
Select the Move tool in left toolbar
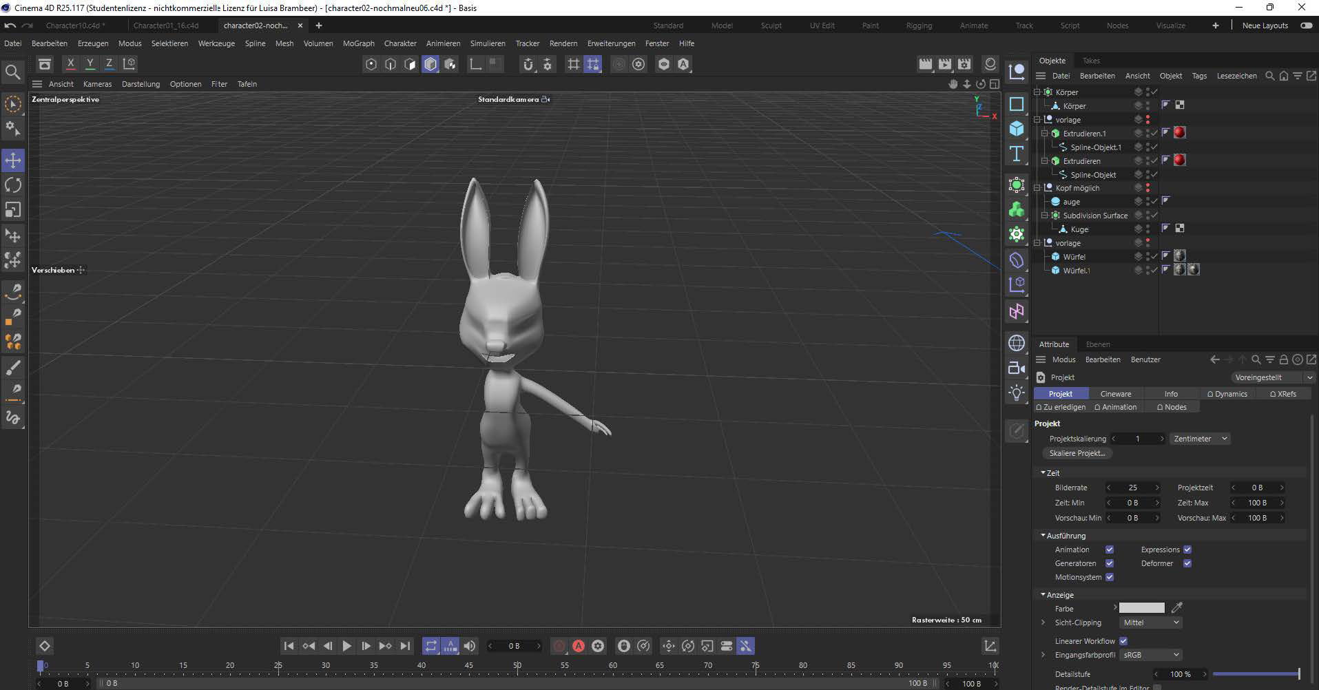click(13, 160)
